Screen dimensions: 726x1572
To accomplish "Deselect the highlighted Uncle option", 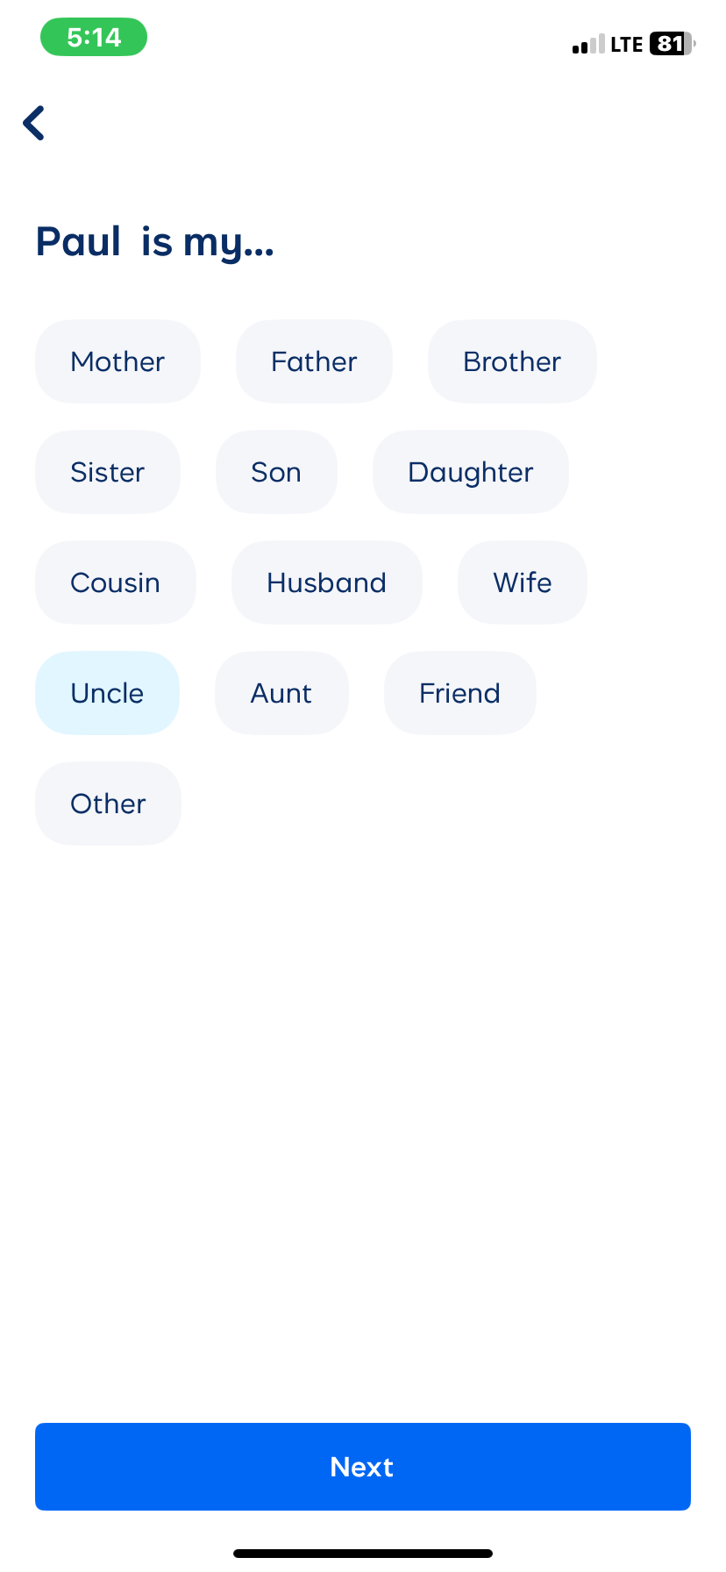I will coord(107,693).
